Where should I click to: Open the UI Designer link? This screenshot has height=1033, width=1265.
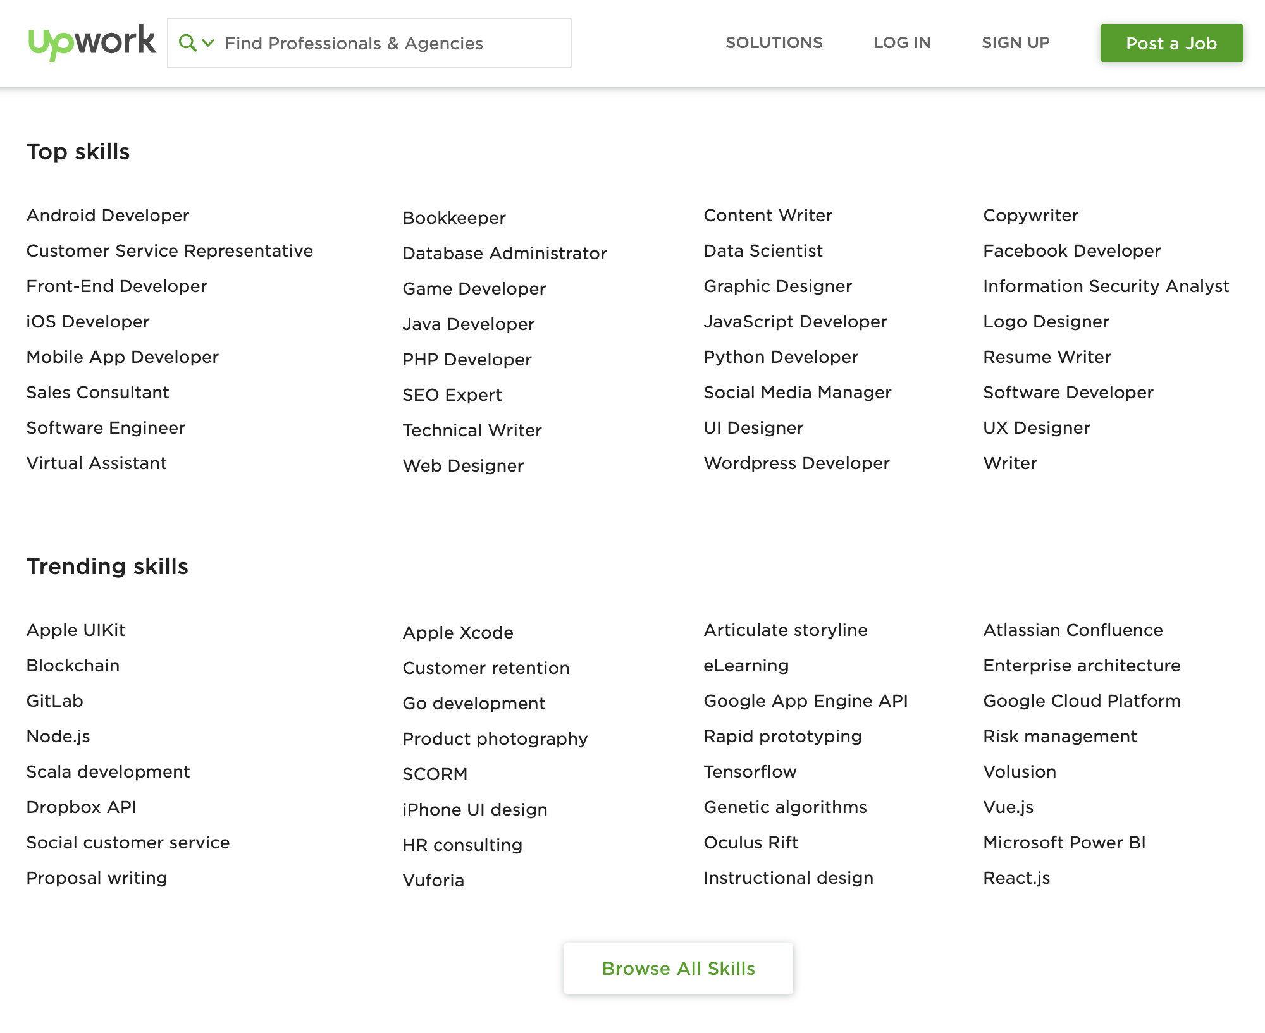[x=753, y=428]
